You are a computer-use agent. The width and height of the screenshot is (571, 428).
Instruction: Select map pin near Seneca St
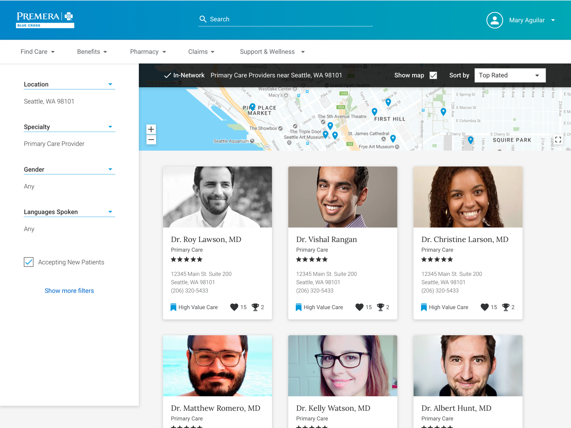point(388,103)
